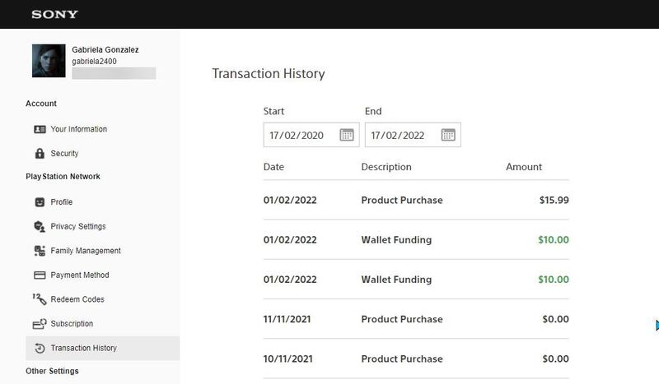Click the Start date field 17/02/2020
This screenshot has height=384, width=659.
click(x=299, y=135)
